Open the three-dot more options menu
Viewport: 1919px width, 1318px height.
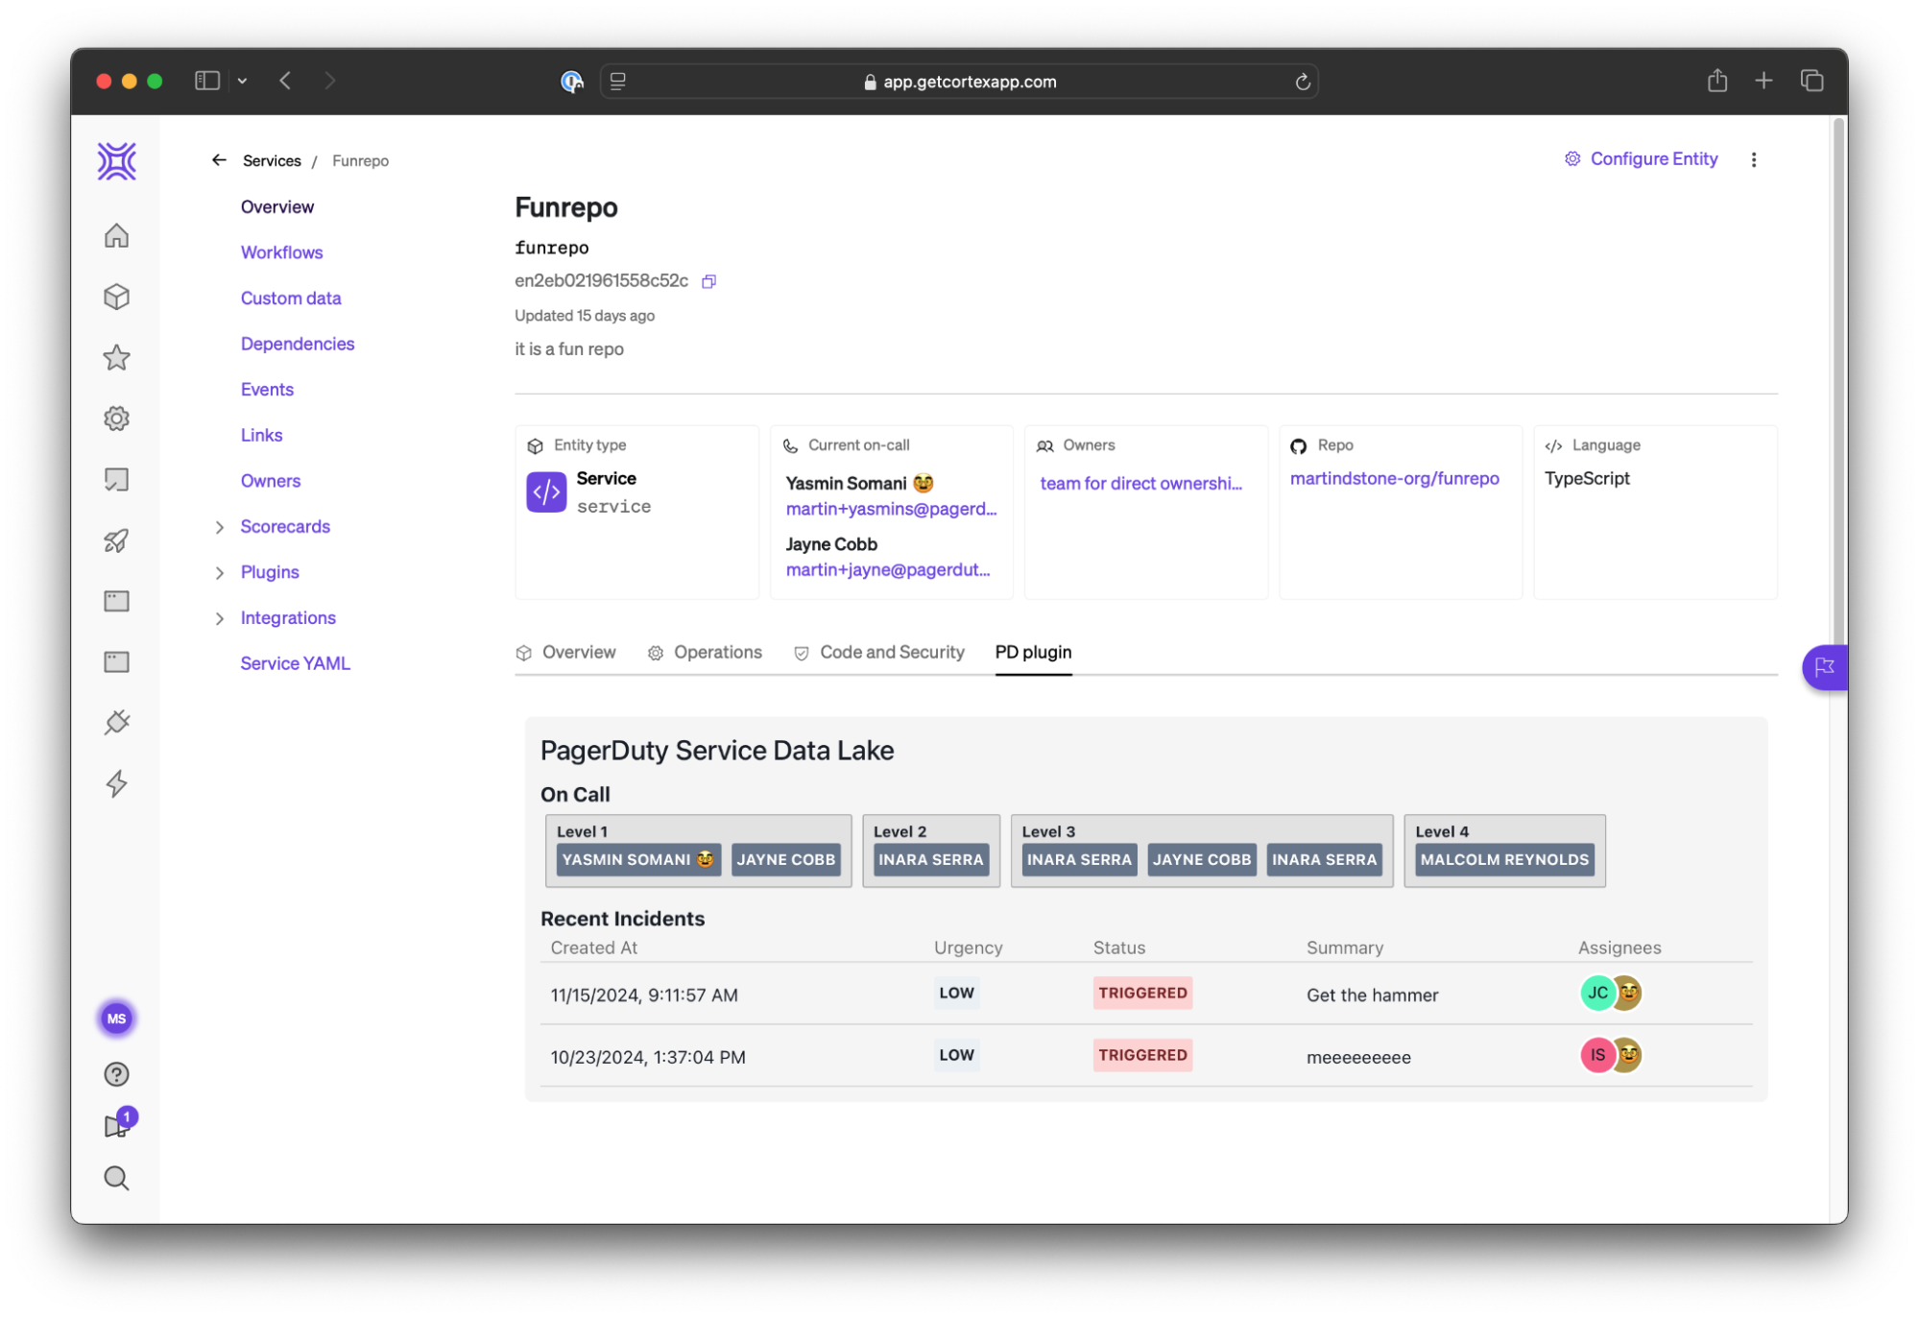1753,160
